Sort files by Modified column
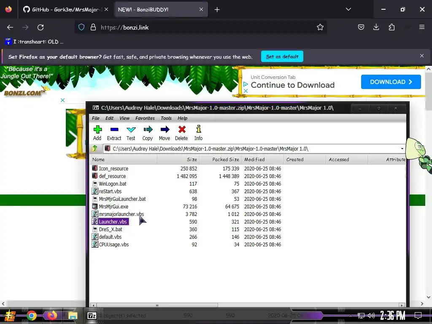Image resolution: width=432 pixels, height=324 pixels. 262,159
